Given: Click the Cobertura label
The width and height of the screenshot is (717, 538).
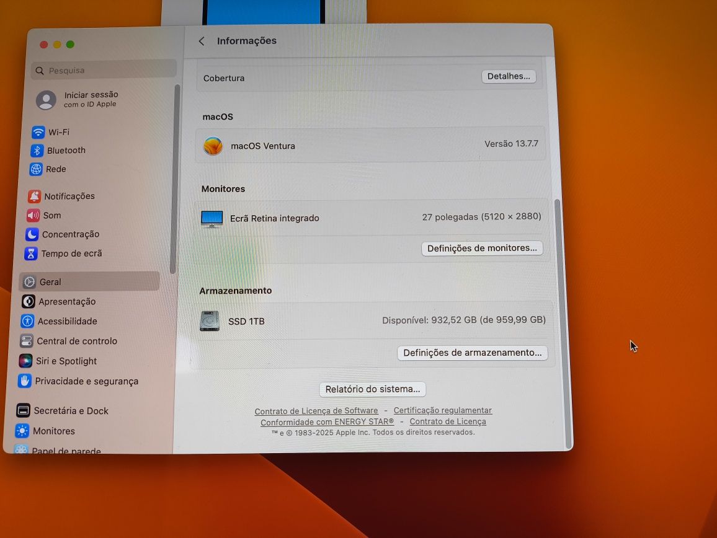Looking at the screenshot, I should [224, 78].
